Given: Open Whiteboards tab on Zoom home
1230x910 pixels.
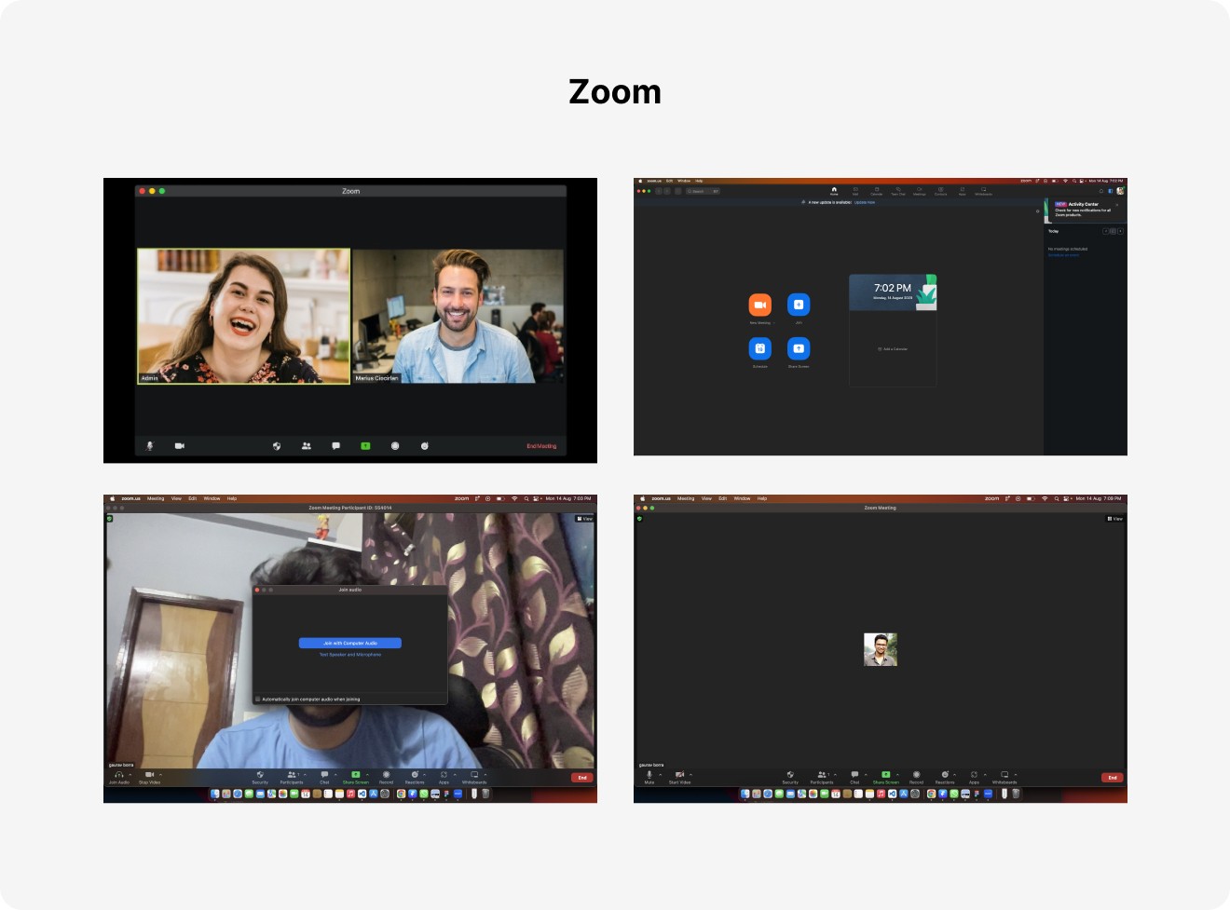Looking at the screenshot, I should (983, 191).
